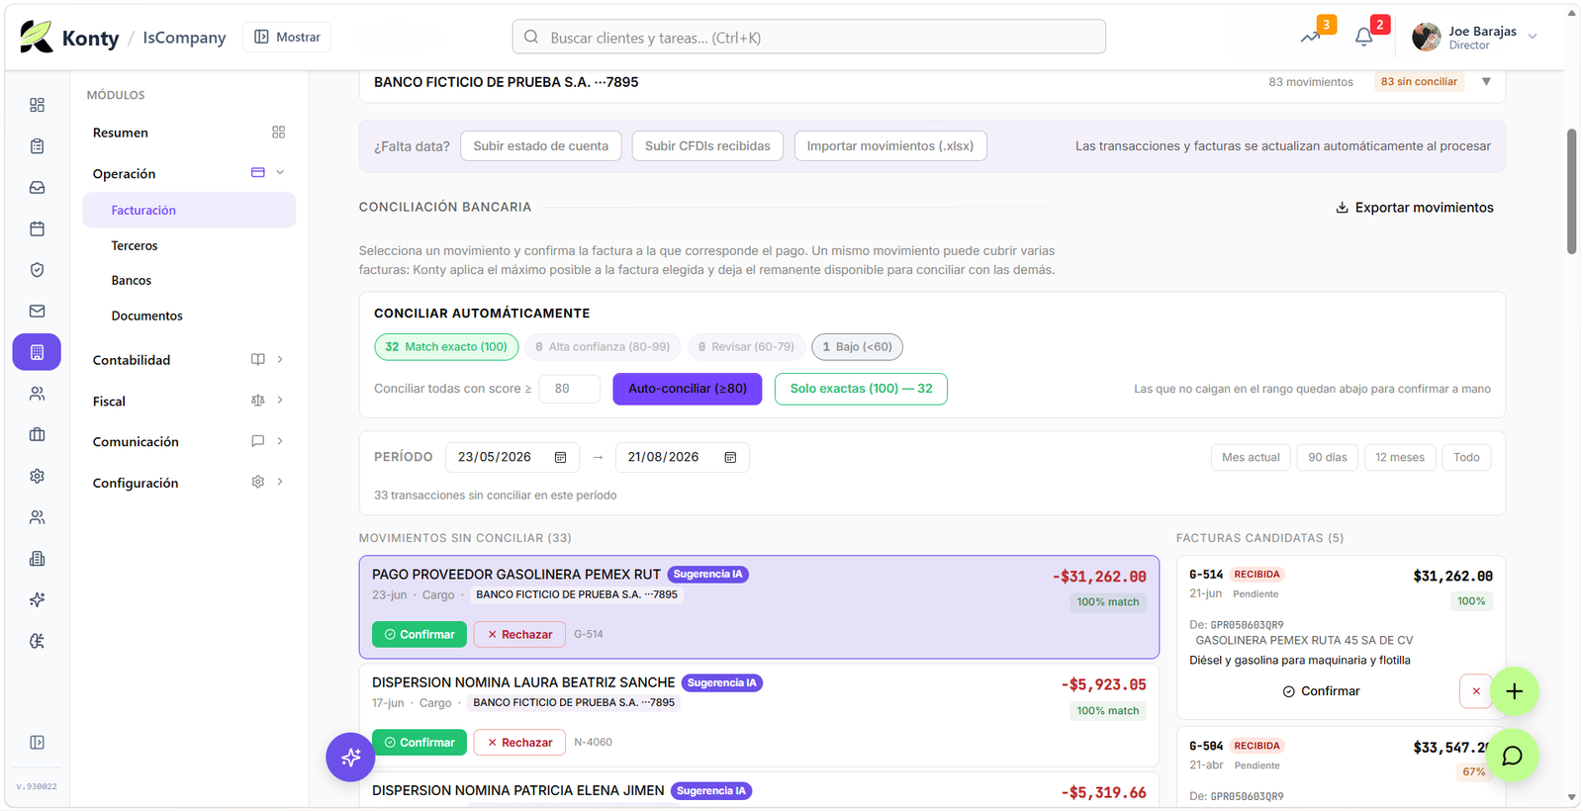
Task: Select the DISPERSION NOMINA PATRICIA ELENA JIMEN row
Action: point(759,791)
